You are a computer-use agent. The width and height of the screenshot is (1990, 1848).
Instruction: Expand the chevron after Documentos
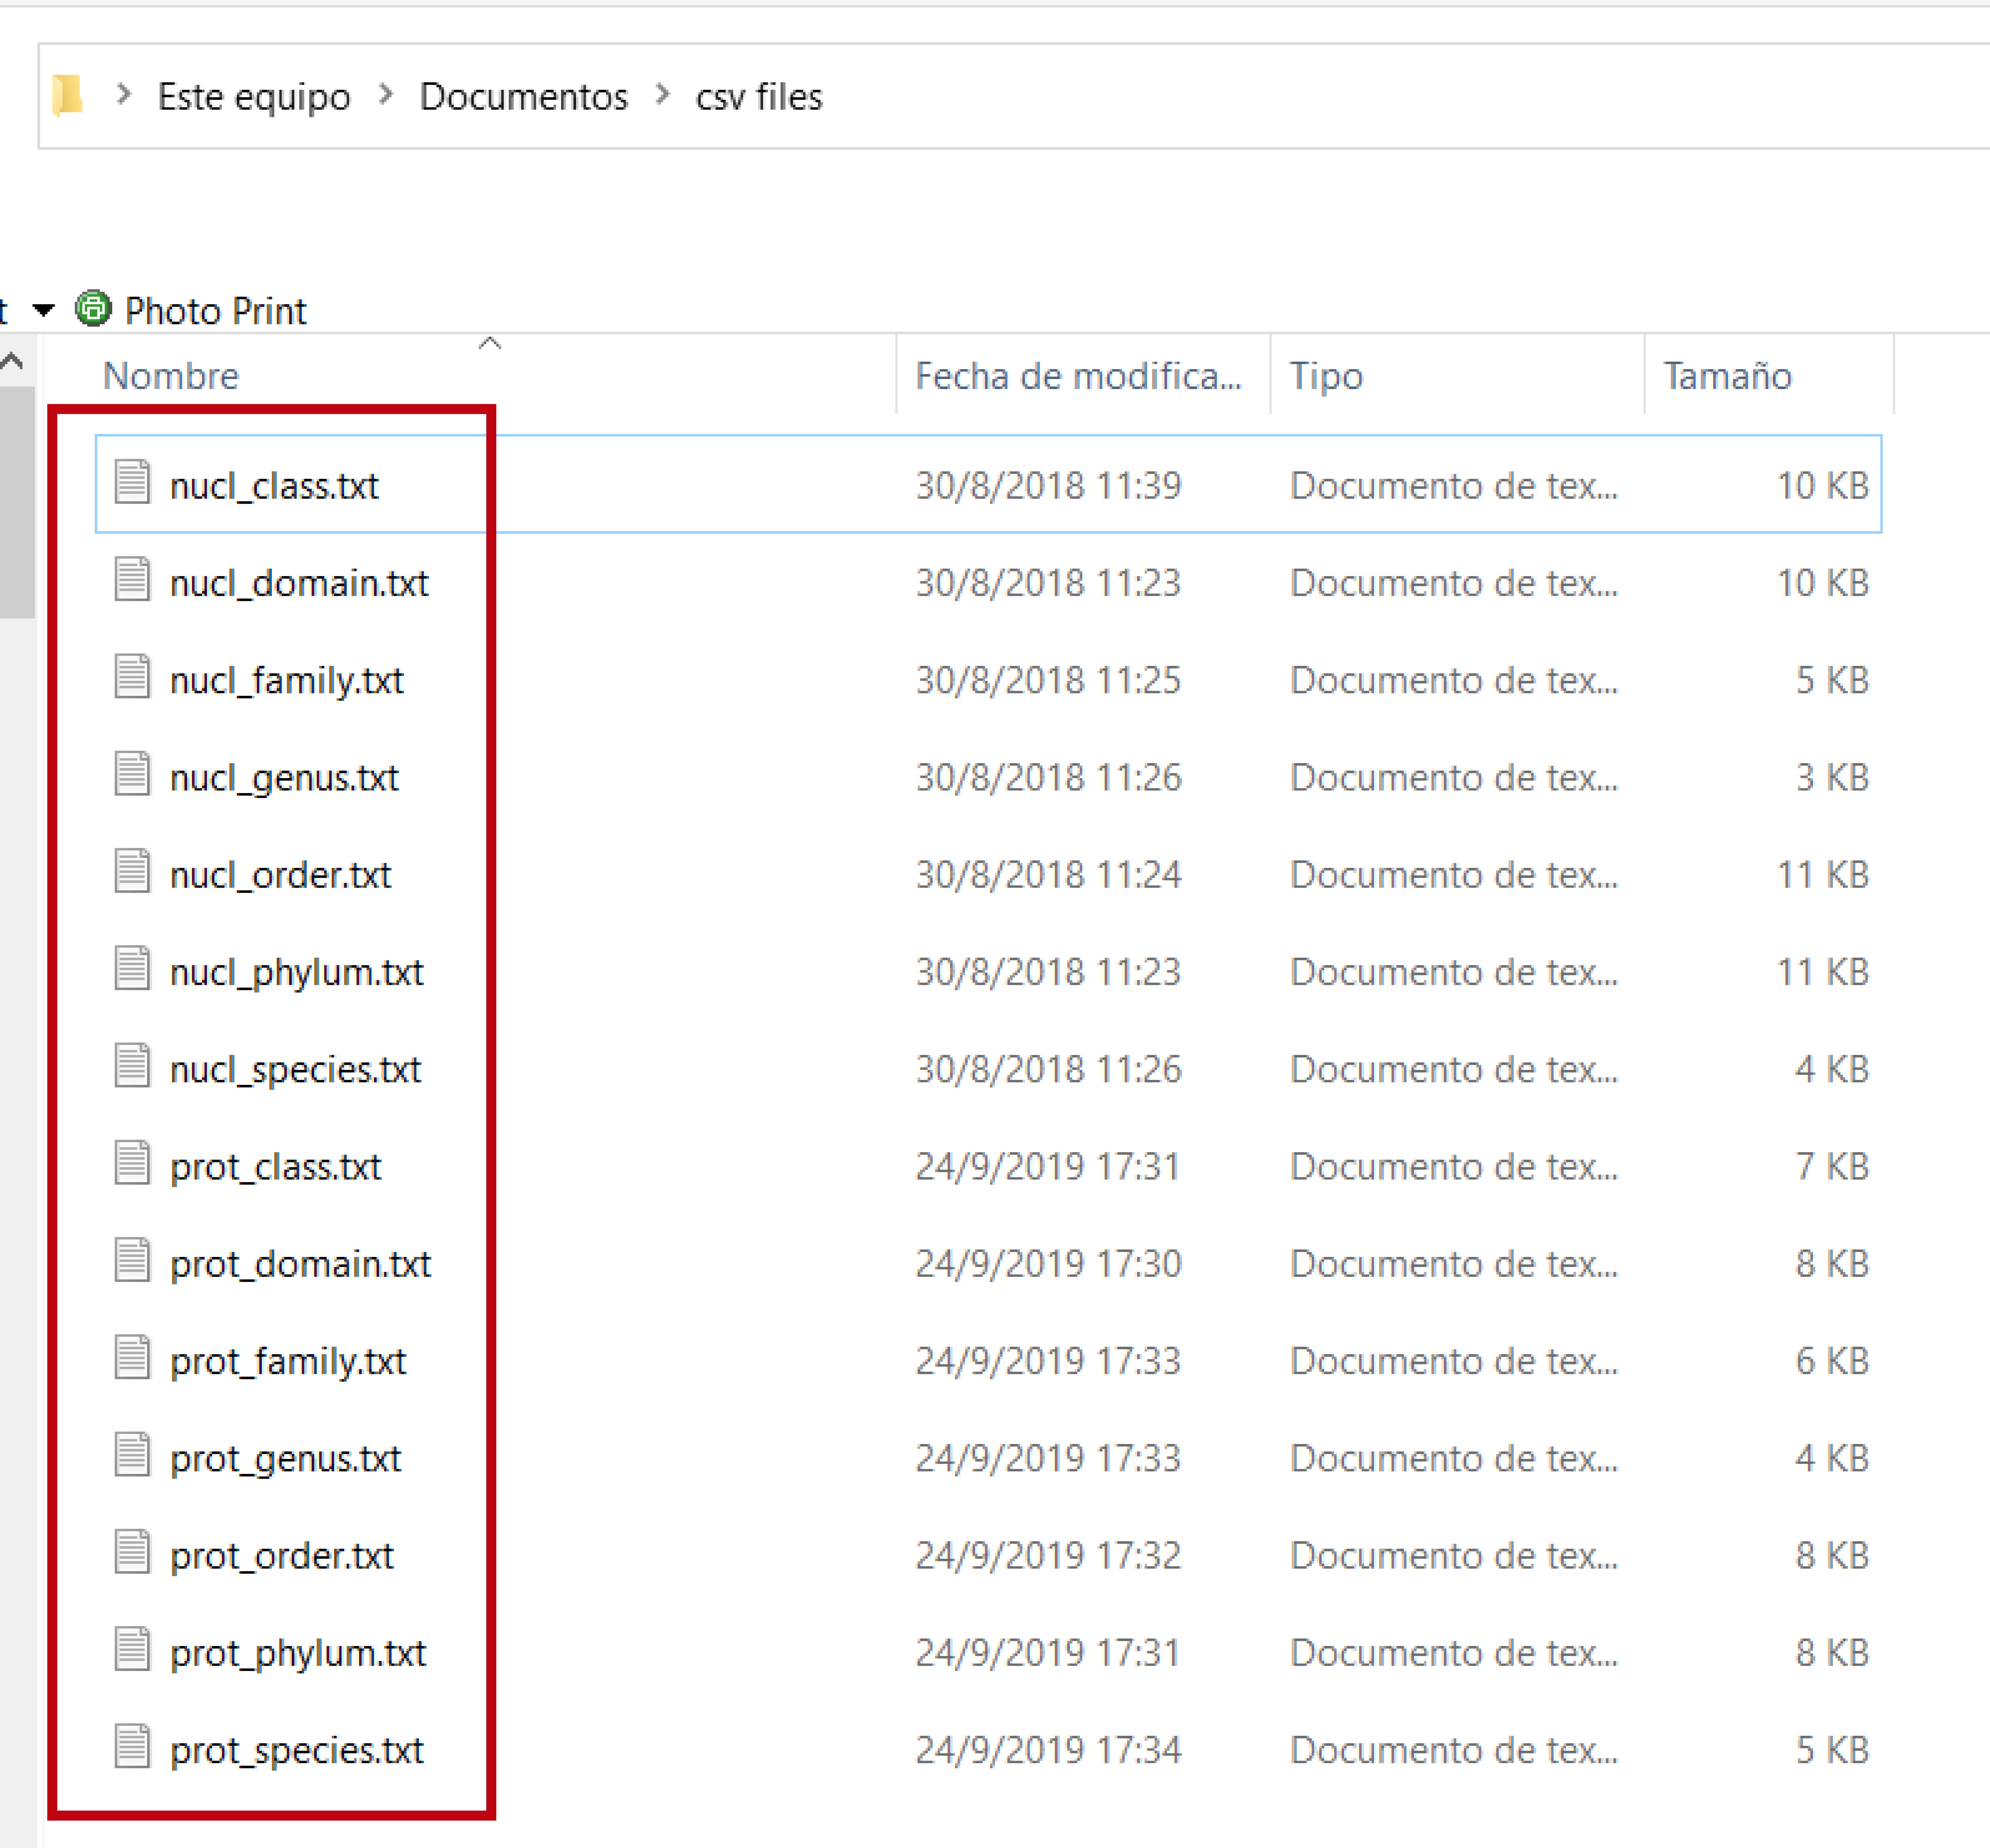click(662, 95)
